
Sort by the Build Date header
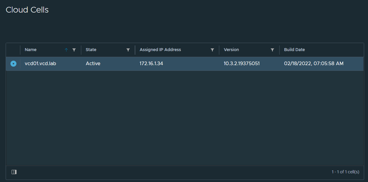point(295,50)
